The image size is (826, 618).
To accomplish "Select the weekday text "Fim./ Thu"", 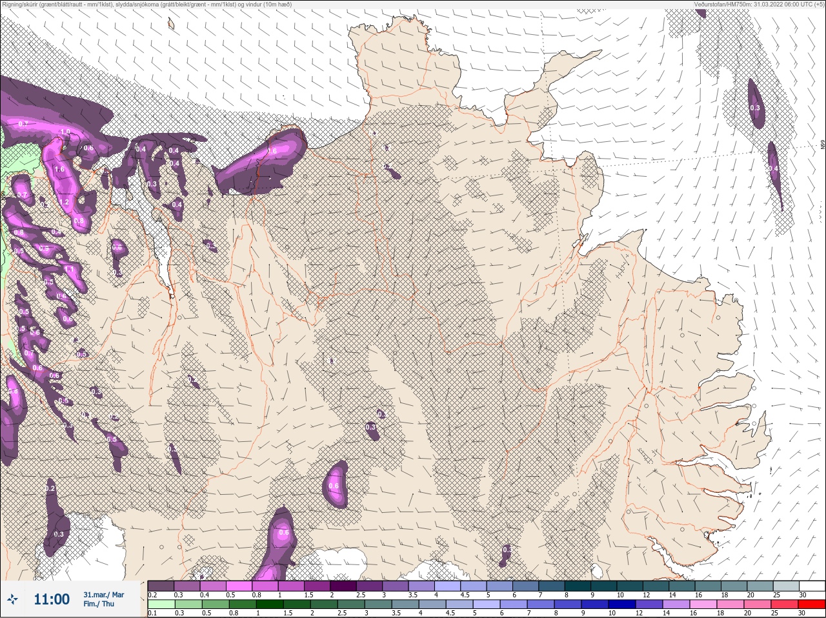I will [x=99, y=604].
